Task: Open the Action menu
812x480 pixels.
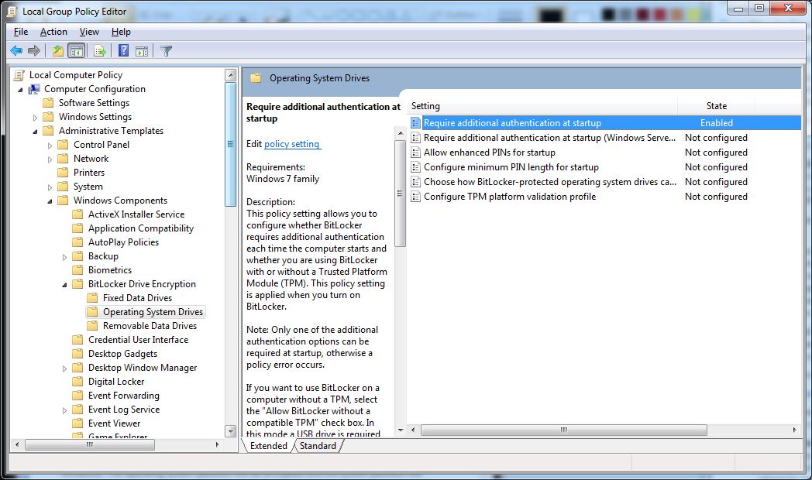Action: click(53, 32)
